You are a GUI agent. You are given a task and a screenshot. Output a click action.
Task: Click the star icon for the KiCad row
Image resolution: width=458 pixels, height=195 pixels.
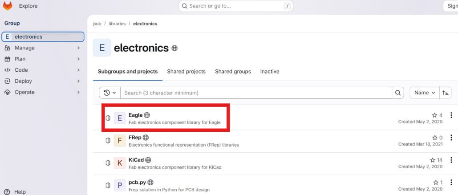coord(432,160)
